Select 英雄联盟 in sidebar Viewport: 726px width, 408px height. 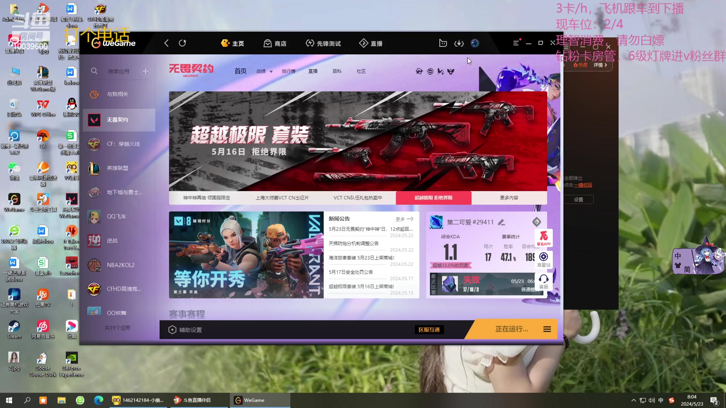(x=119, y=168)
